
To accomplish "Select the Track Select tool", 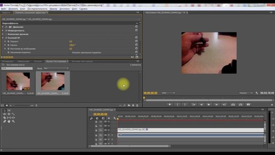I will point(9,110).
